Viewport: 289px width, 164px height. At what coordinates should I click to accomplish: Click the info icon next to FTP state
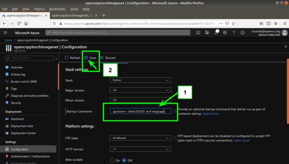(175, 138)
